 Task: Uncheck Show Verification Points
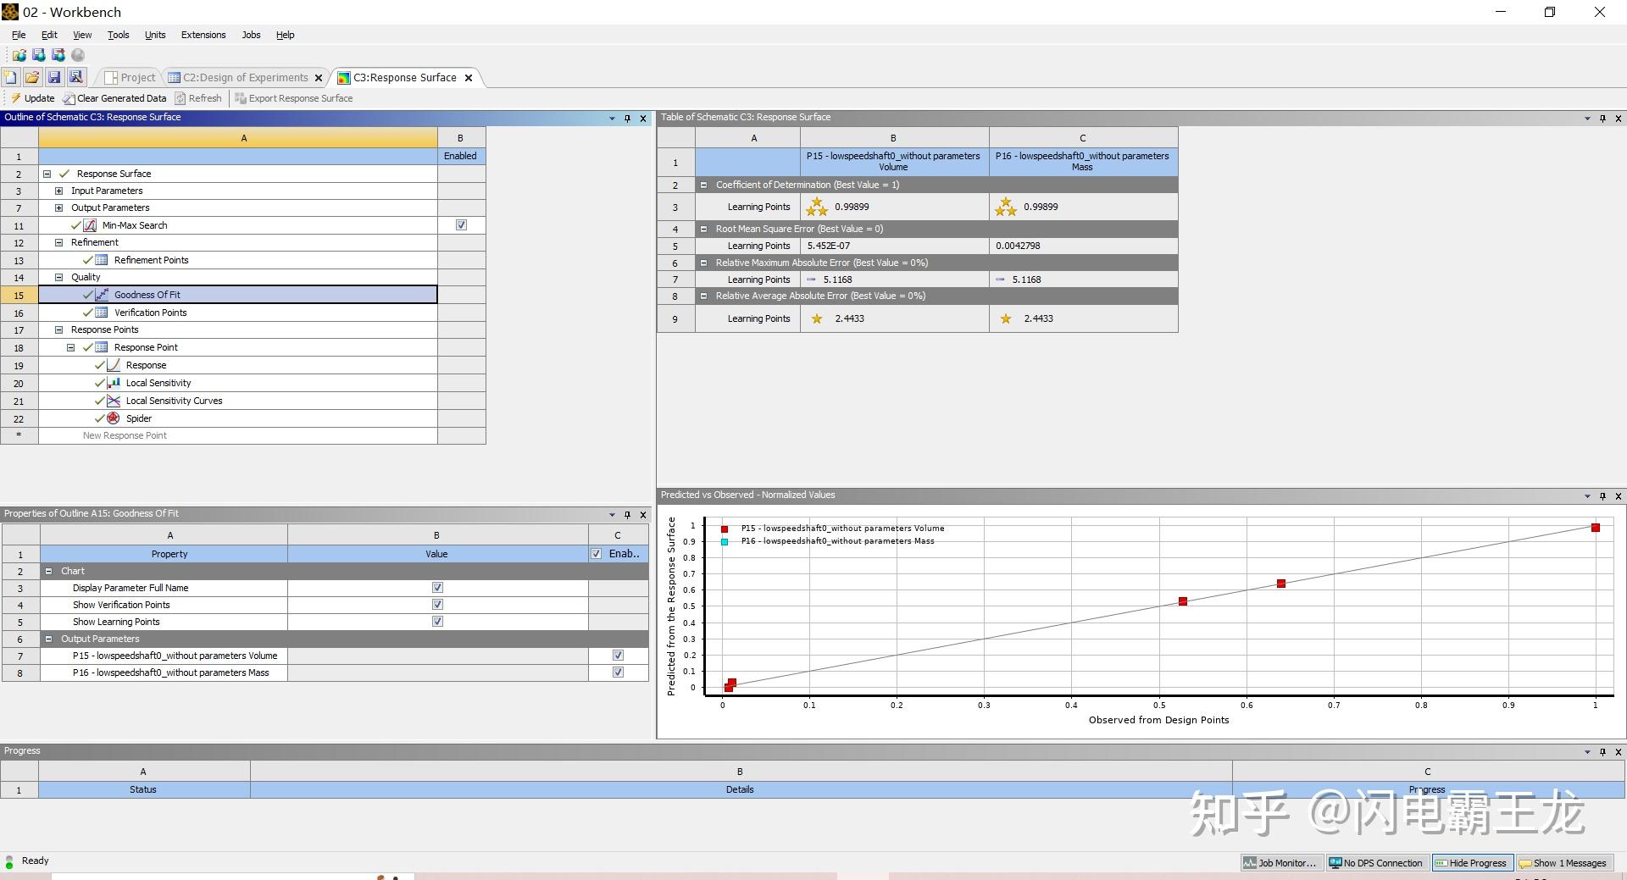pyautogui.click(x=437, y=604)
